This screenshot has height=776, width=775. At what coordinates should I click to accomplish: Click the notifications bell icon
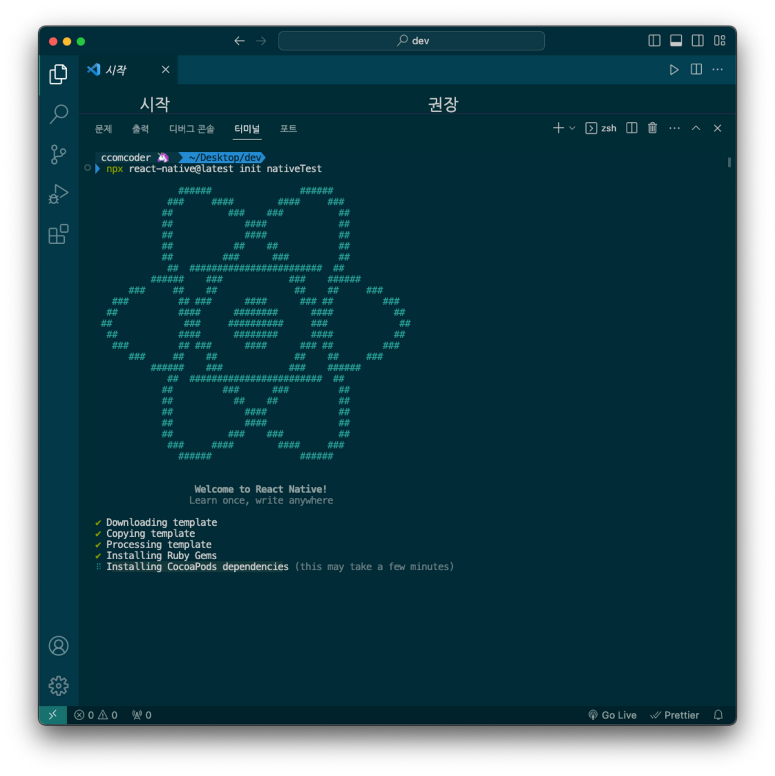click(x=718, y=715)
